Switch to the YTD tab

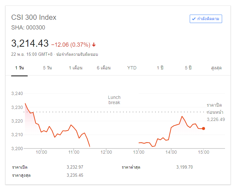point(132,68)
